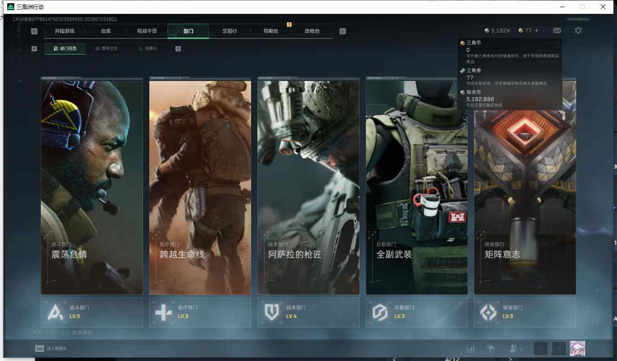Screen dimensions: 617x361
Task: Add a teammate in the second empty slot
Action: coord(559,348)
